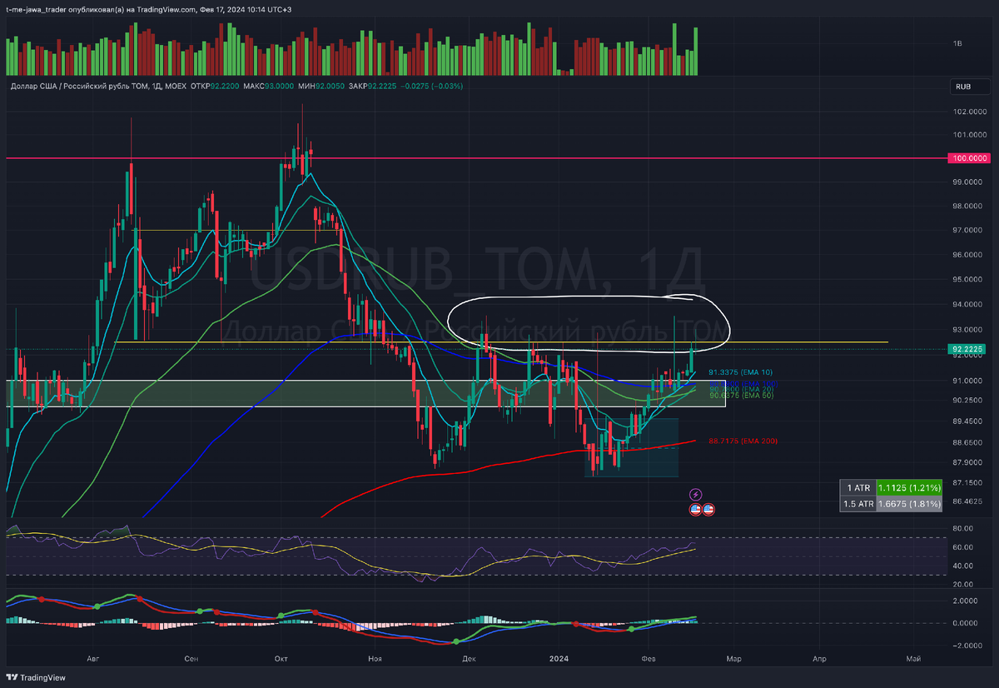Select the blue EMA 100 label
Image resolution: width=999 pixels, height=688 pixels.
click(x=743, y=382)
